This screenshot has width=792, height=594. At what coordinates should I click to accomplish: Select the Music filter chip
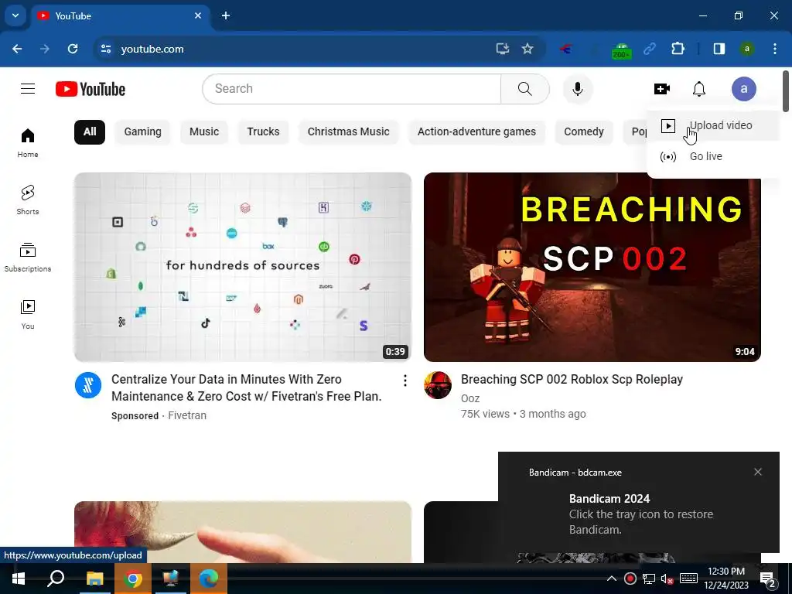[x=204, y=131]
